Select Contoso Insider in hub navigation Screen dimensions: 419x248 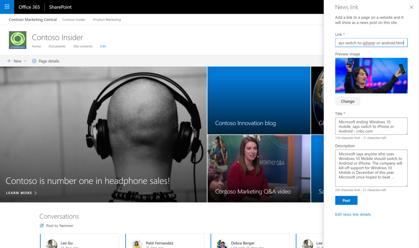(x=74, y=20)
